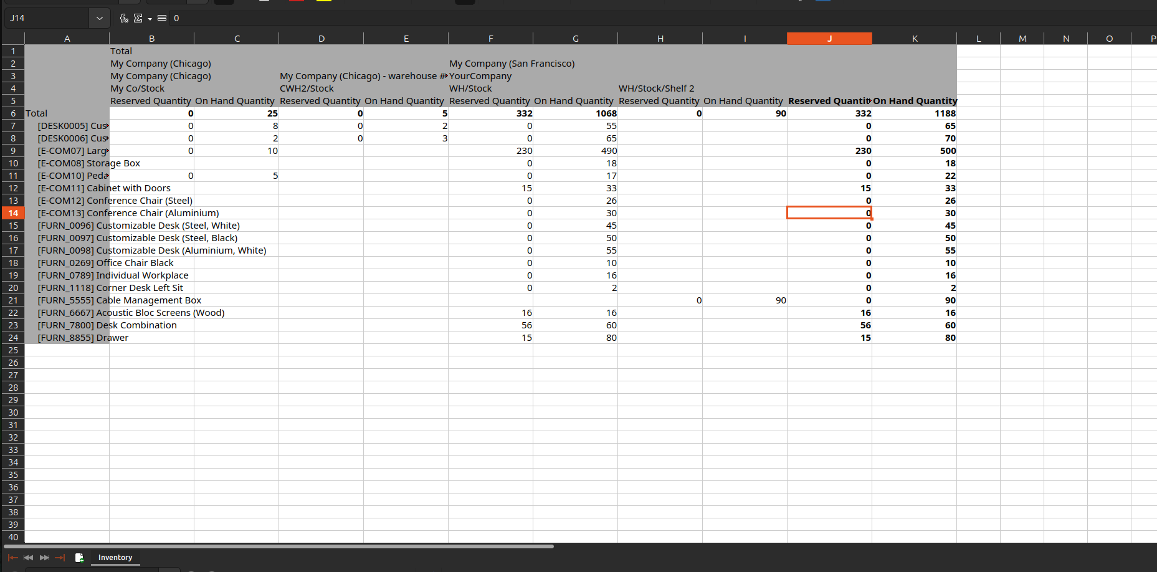Viewport: 1157px width, 572px height.
Task: Select row 25 header
Action: tap(13, 350)
